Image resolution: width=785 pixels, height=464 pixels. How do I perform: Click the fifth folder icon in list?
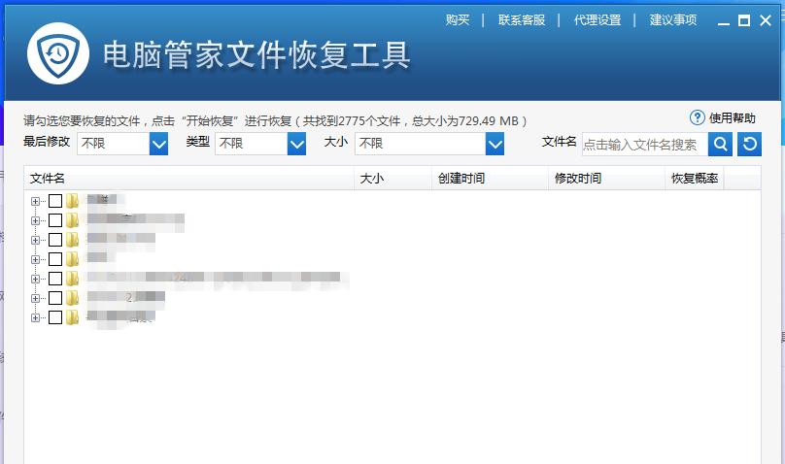coord(73,279)
